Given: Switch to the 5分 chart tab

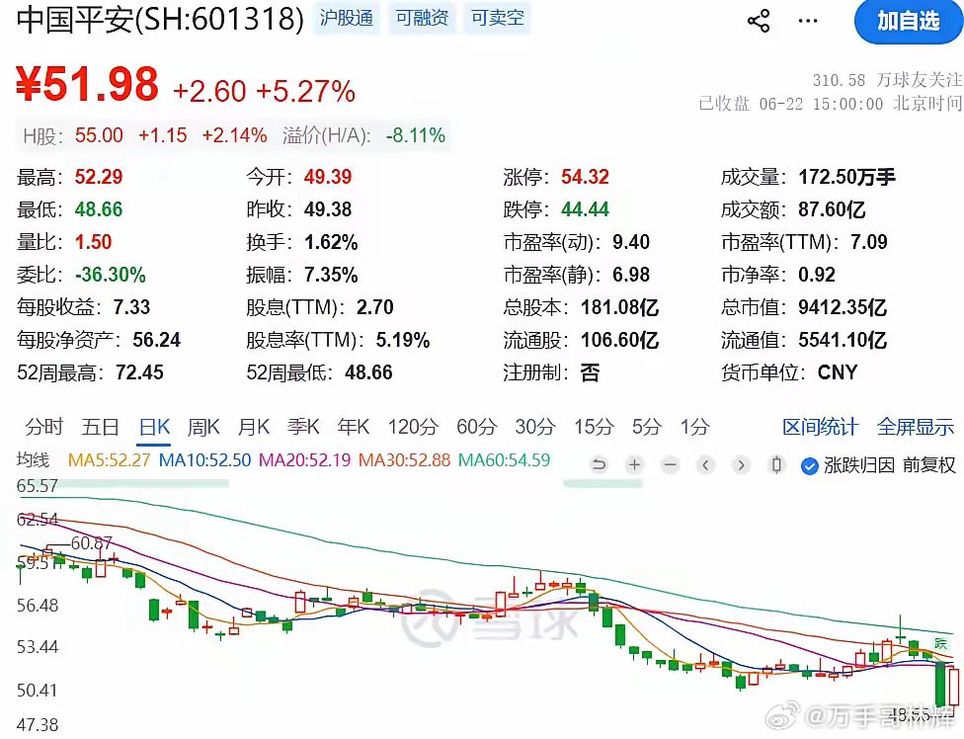Looking at the screenshot, I should [647, 426].
